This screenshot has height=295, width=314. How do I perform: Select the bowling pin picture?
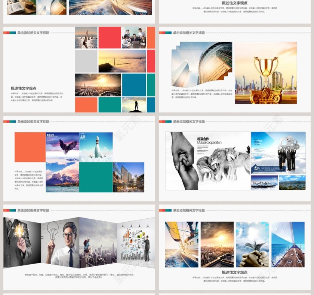[96, 147]
